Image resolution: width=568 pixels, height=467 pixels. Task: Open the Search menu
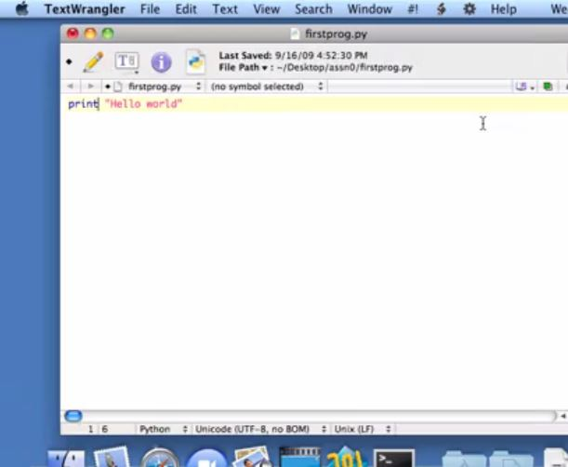(x=313, y=9)
